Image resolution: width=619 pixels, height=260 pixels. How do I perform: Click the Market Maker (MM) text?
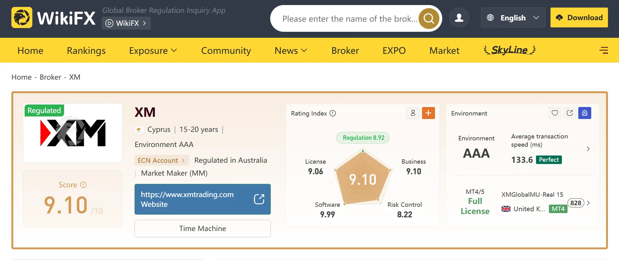(174, 173)
